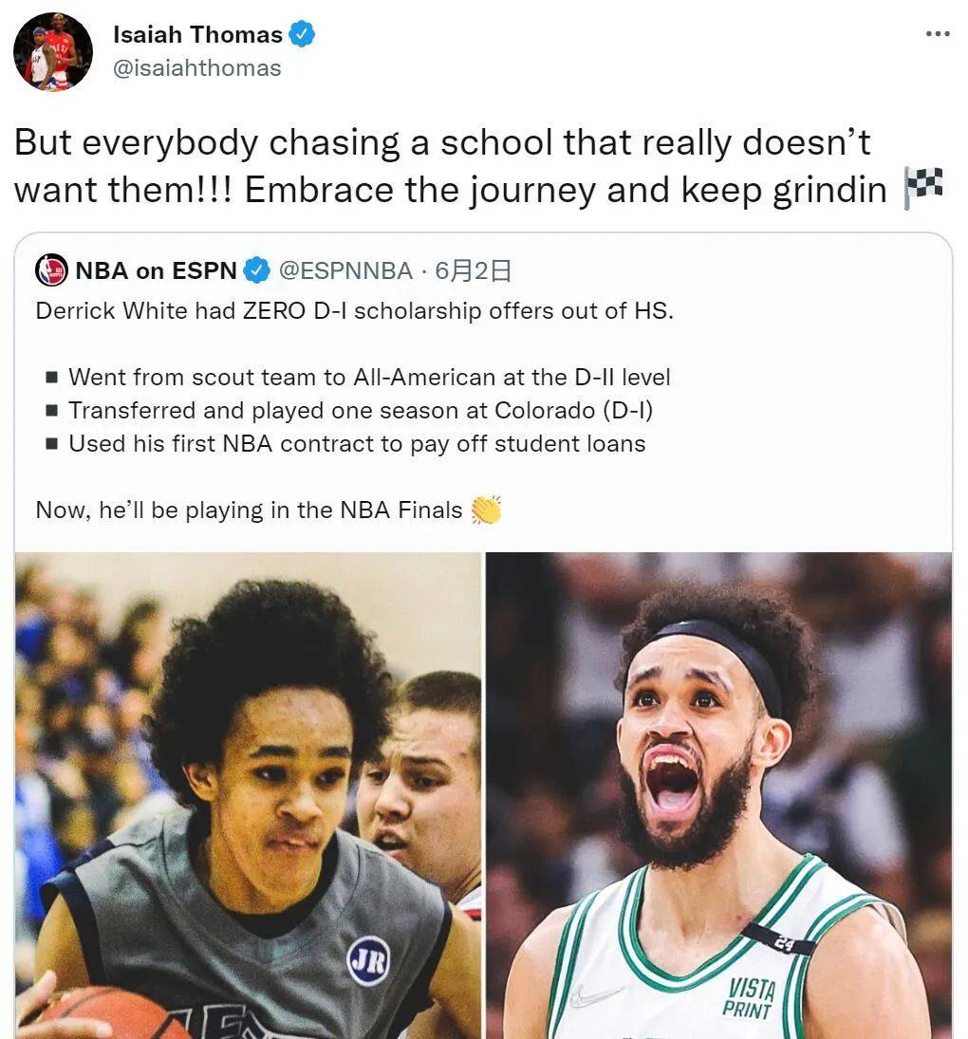This screenshot has height=1039, width=968.
Task: Click the 6月2日 tweet date
Action: click(x=473, y=270)
